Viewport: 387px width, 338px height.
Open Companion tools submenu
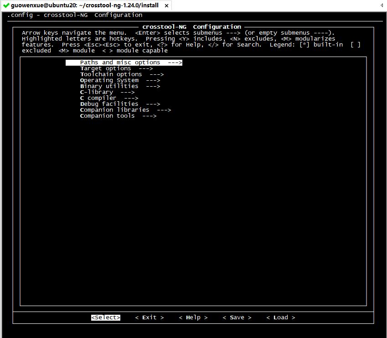[118, 116]
